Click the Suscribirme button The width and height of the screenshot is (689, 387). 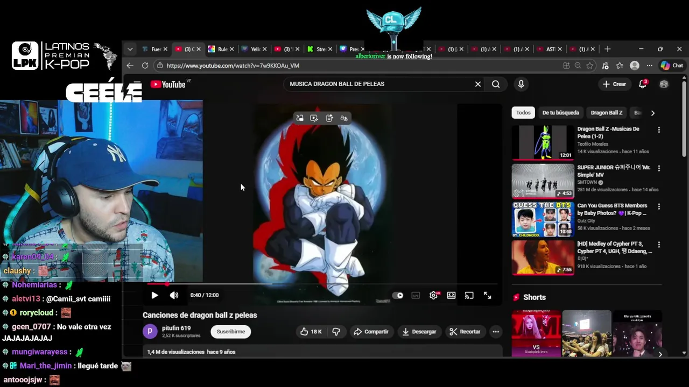(231, 332)
